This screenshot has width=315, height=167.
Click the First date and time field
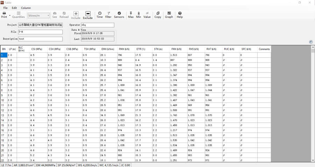point(98,33)
